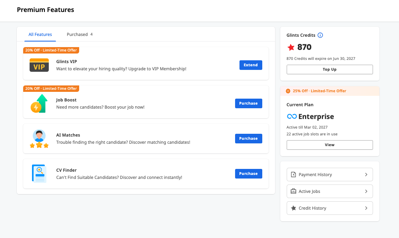The height and width of the screenshot is (238, 399).
Task: Click the Active Jobs briefcase icon
Action: 293,191
